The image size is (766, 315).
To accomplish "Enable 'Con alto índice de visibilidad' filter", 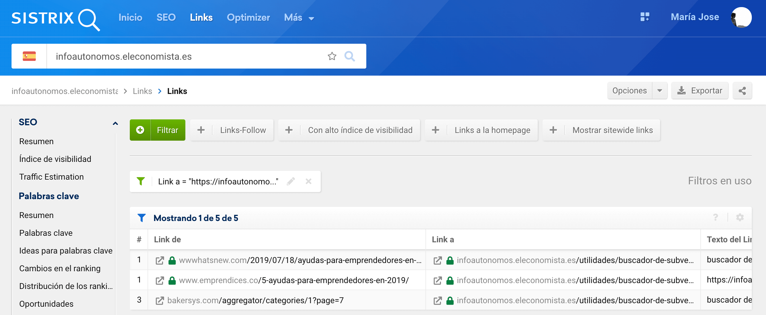I will [x=349, y=130].
